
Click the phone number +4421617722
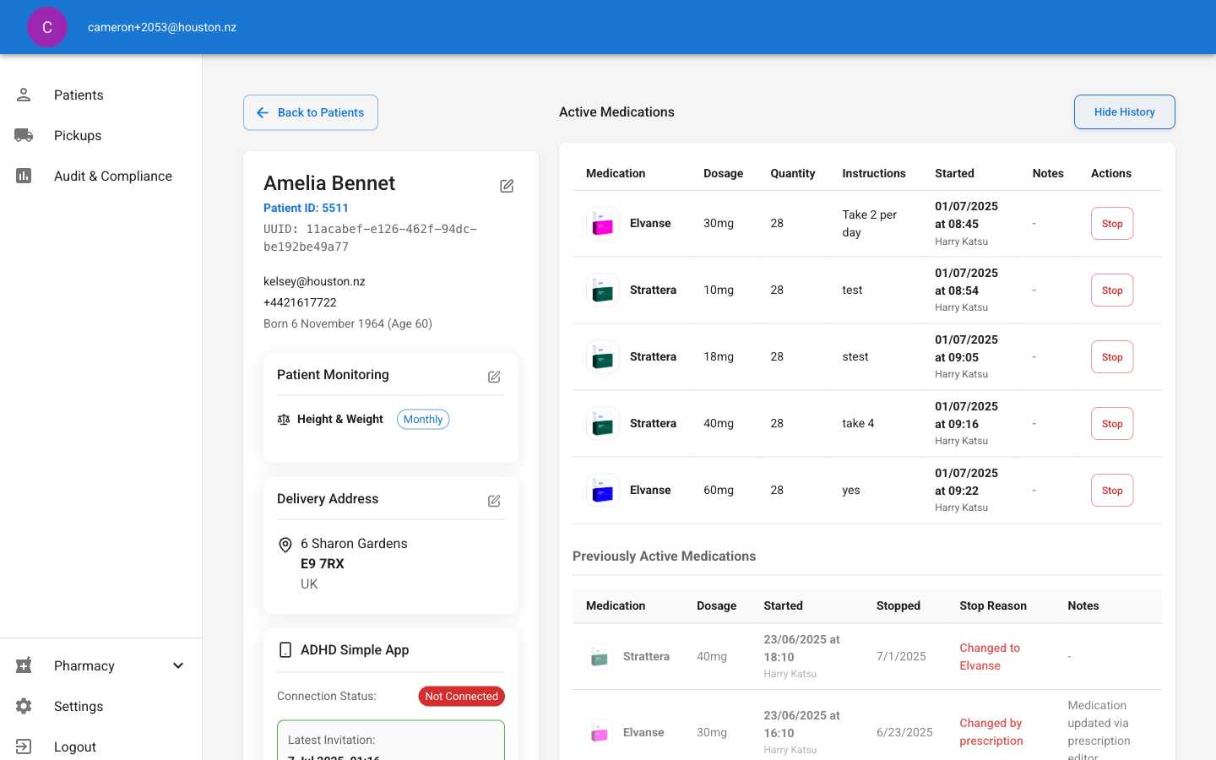click(x=300, y=302)
